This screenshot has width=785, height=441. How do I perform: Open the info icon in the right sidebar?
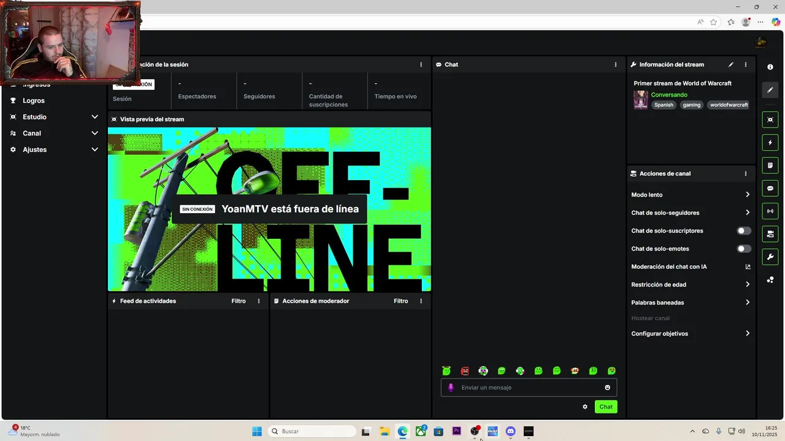pyautogui.click(x=770, y=67)
